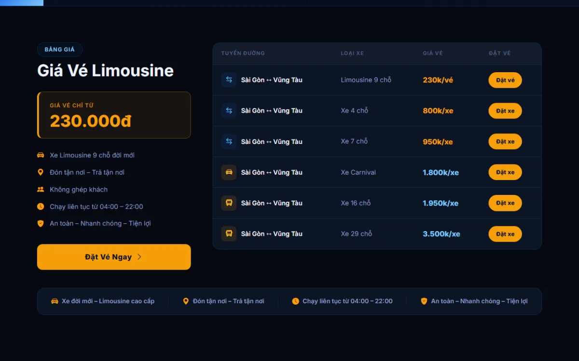The height and width of the screenshot is (361, 579).
Task: Click car icon in Xe Carnival row
Action: (x=229, y=172)
